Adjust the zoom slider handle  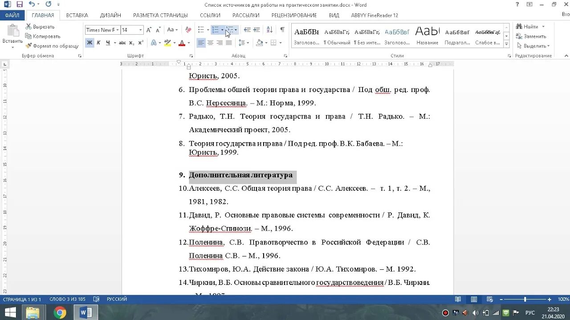(x=525, y=299)
